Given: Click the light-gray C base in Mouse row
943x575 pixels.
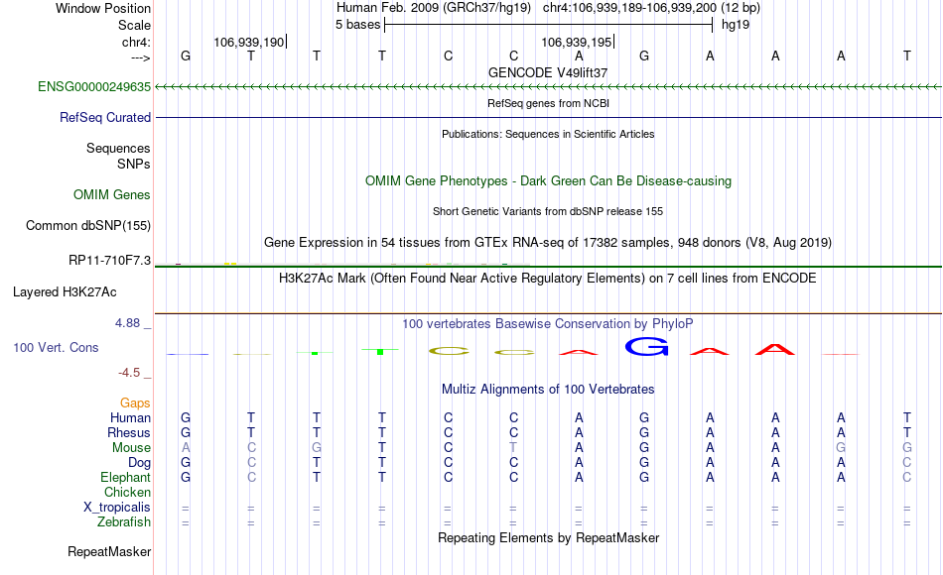Looking at the screenshot, I should coord(251,448).
